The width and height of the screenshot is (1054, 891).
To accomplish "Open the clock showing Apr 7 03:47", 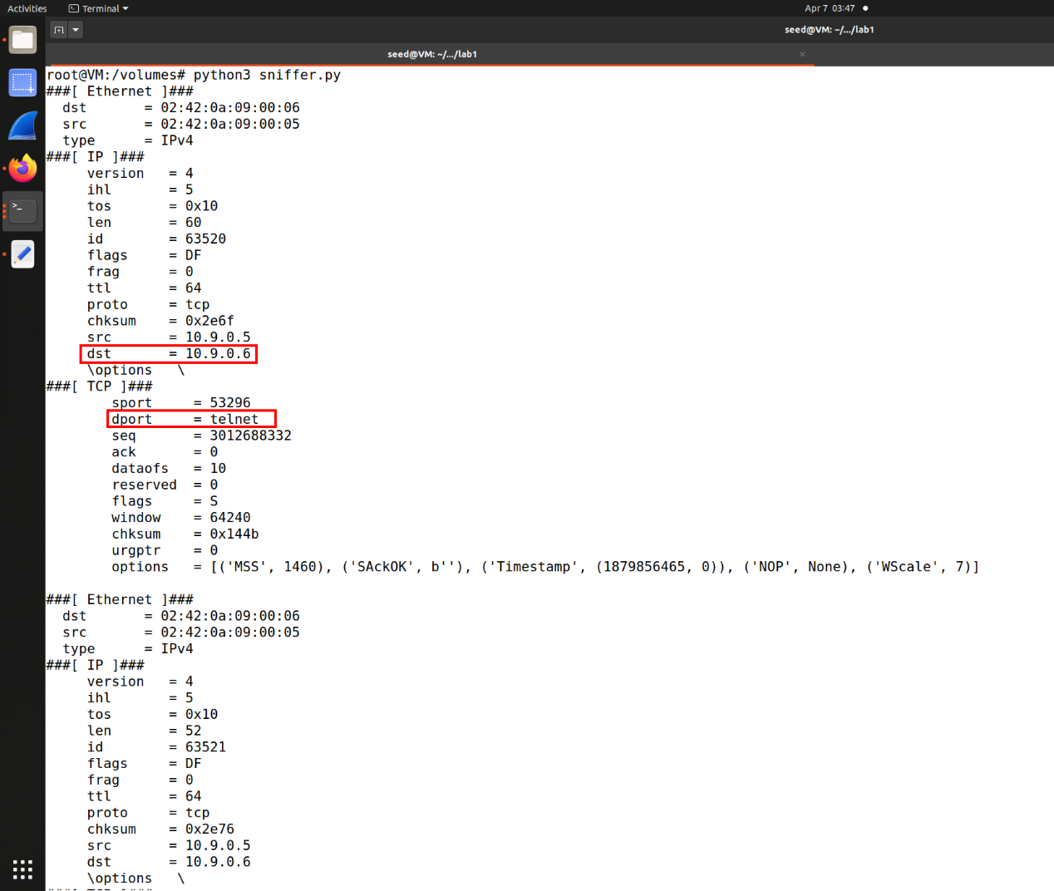I will (829, 8).
